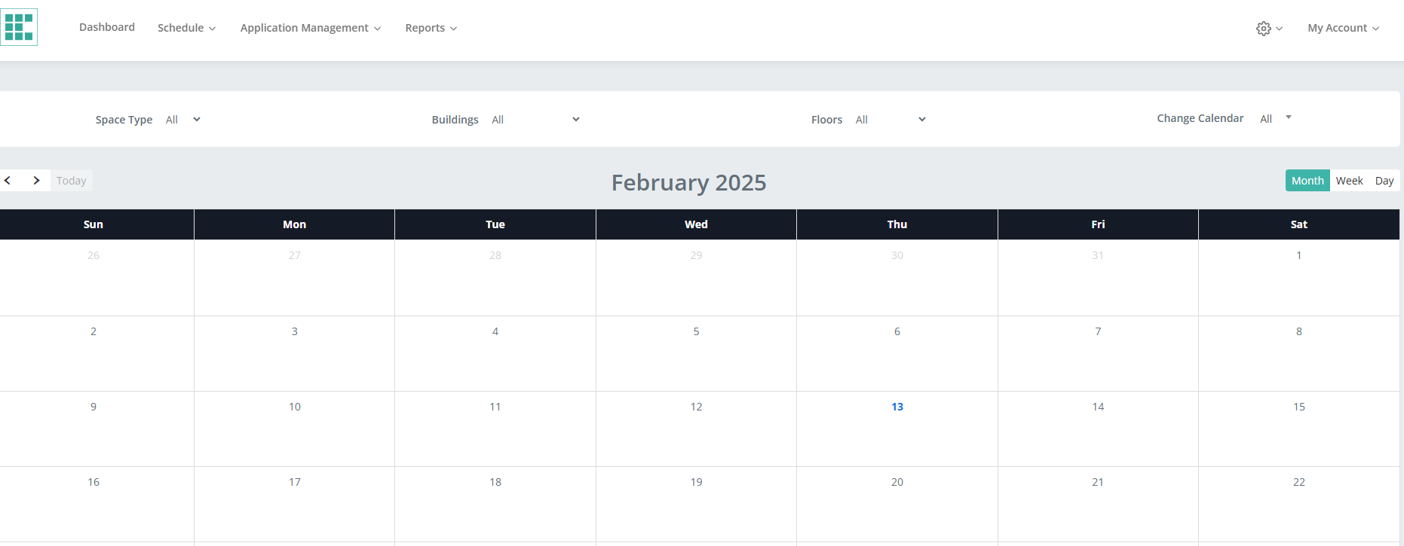Open the Floors filter dropdown
Viewport: 1404px width, 546px height.
click(x=891, y=120)
